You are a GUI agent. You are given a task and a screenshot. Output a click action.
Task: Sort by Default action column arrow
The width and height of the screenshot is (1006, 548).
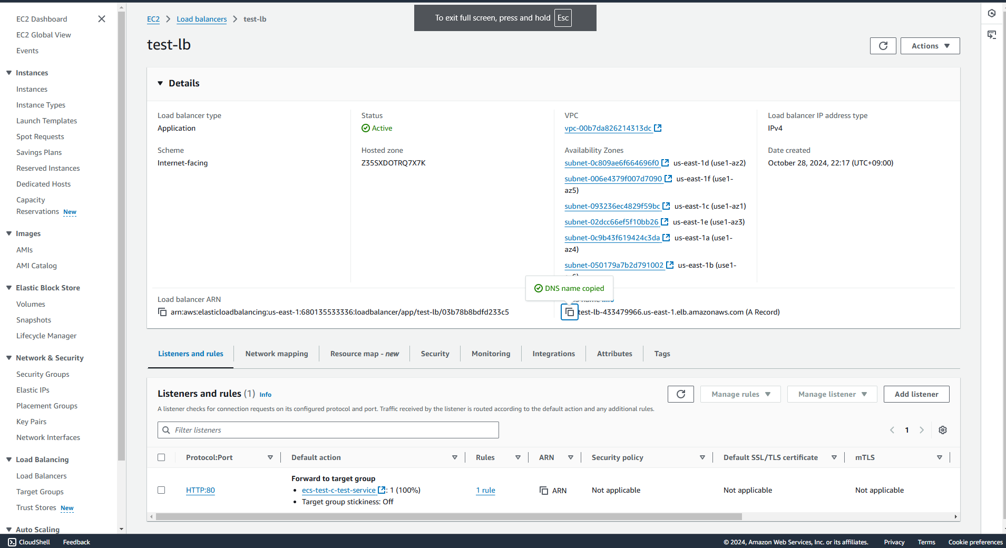click(455, 457)
